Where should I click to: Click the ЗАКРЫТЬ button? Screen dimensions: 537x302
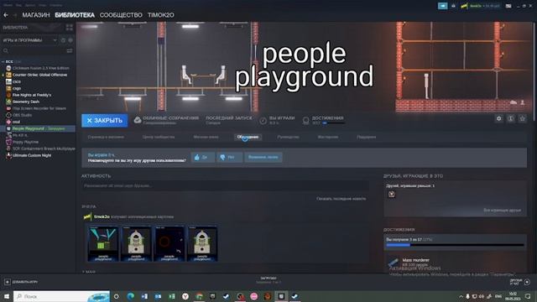104,121
